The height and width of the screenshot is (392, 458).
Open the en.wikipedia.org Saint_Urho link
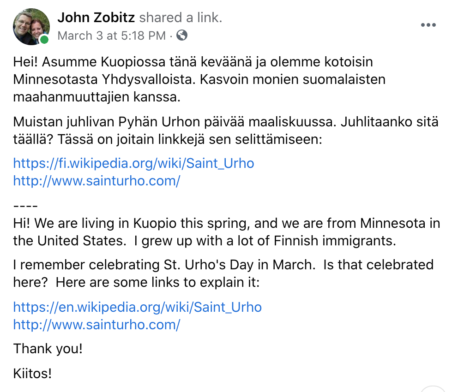(x=137, y=307)
